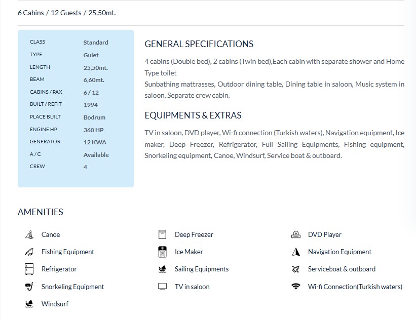
Task: Select the General Specifications heading
Action: coord(199,44)
